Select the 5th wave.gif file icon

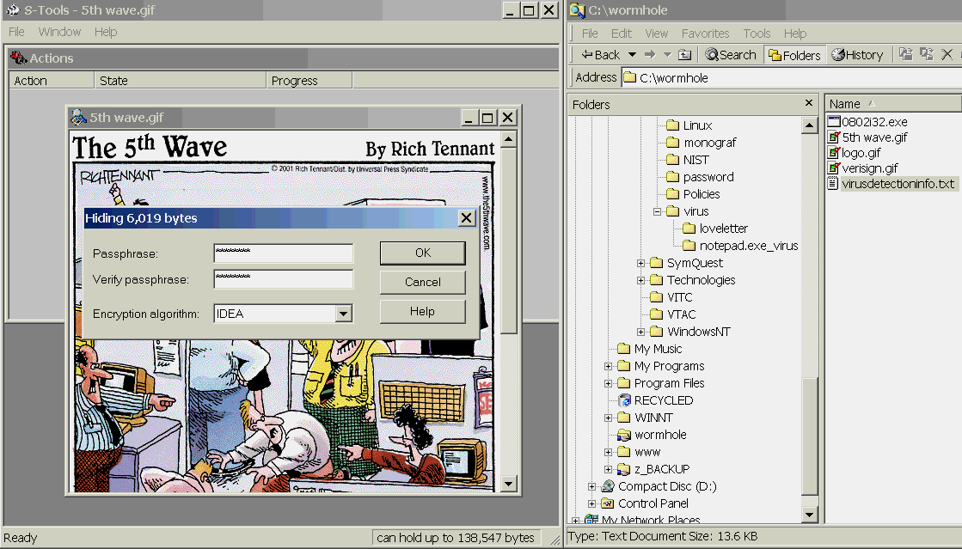pyautogui.click(x=833, y=137)
